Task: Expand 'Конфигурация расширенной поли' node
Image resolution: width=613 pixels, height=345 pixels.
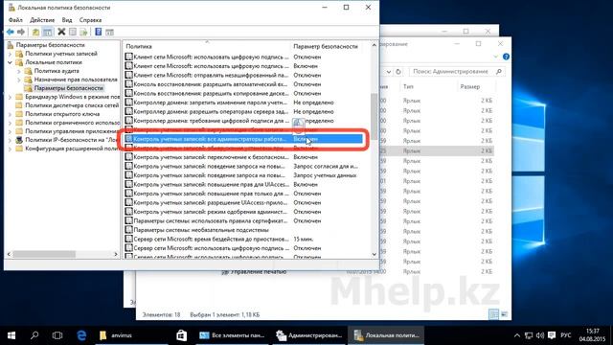Action: point(11,149)
